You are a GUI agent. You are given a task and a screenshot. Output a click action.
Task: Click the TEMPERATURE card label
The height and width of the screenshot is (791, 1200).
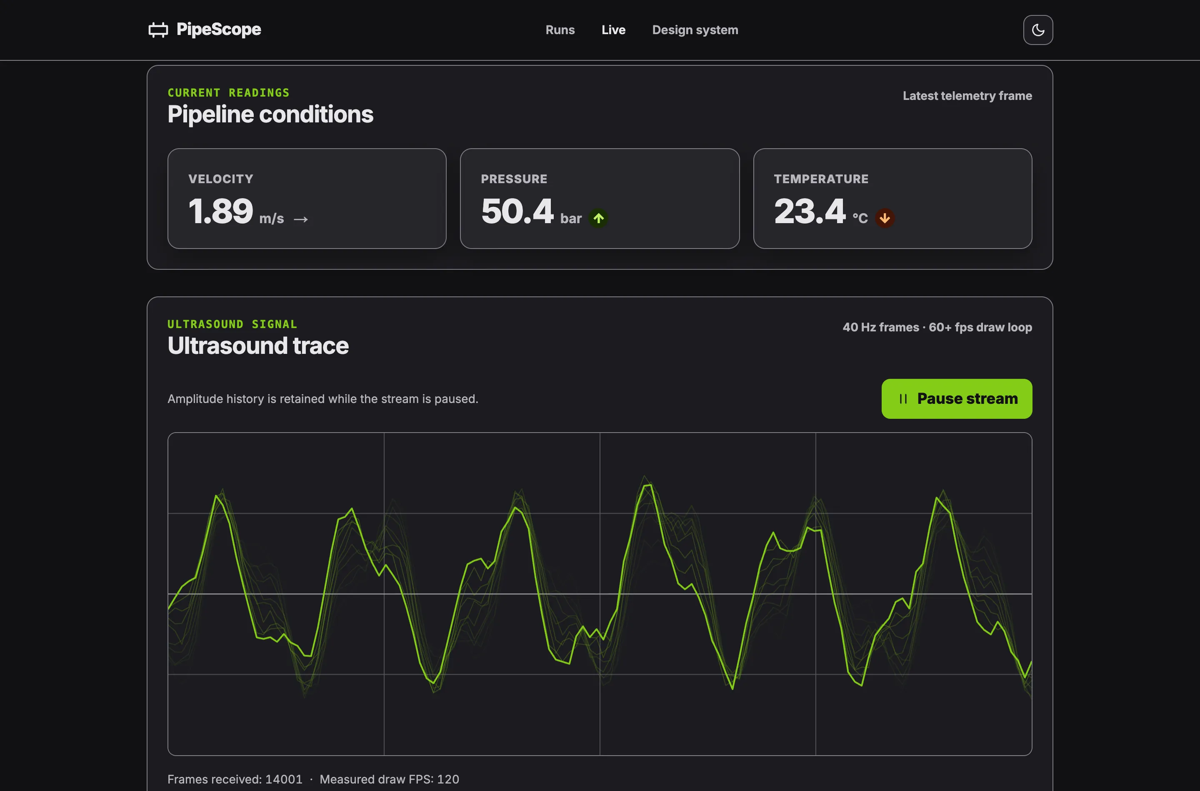[821, 179]
